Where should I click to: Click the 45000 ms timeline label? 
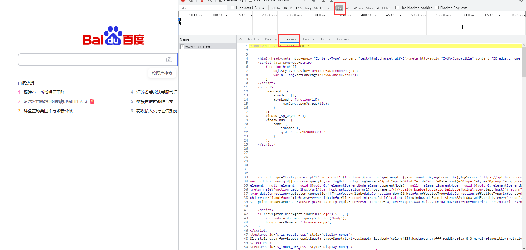(x=393, y=15)
